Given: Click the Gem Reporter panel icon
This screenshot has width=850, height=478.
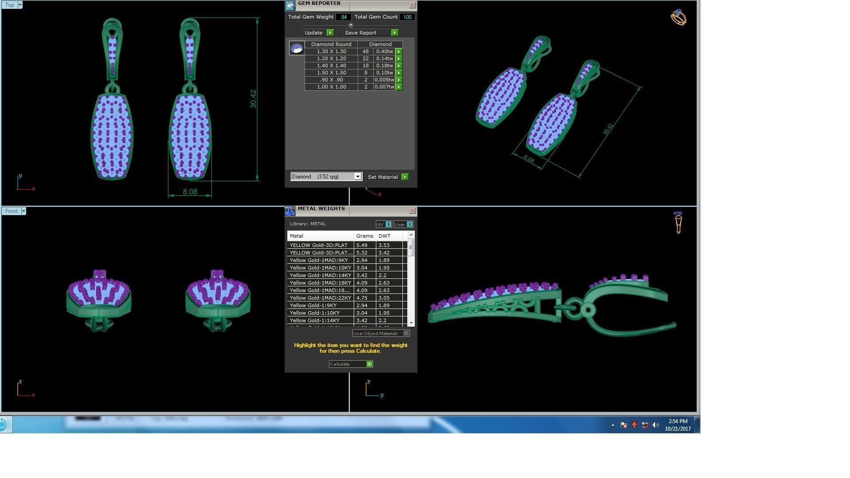Looking at the screenshot, I should 290,5.
